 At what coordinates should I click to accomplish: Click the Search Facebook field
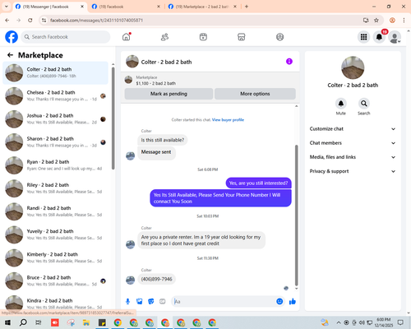coord(66,37)
